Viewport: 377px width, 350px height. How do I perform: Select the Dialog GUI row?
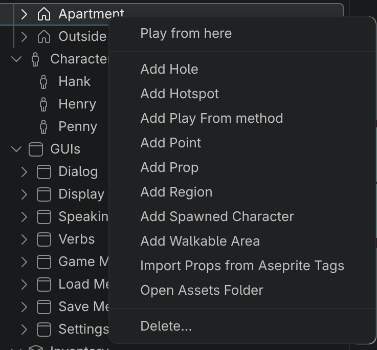coord(55,172)
